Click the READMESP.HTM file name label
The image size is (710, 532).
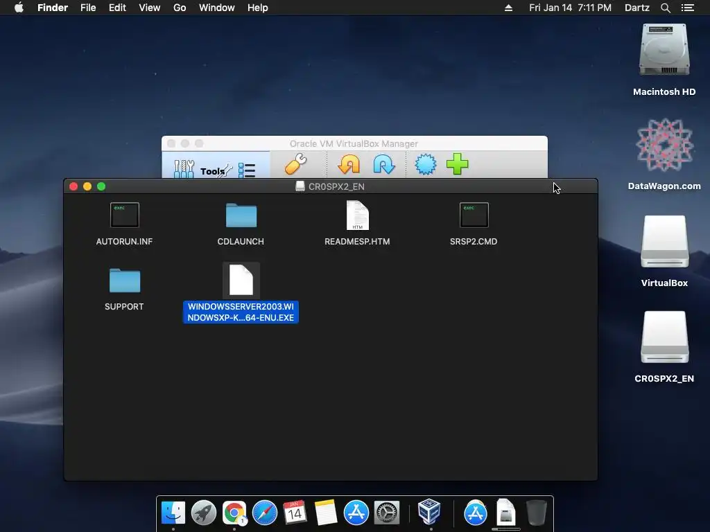point(357,242)
